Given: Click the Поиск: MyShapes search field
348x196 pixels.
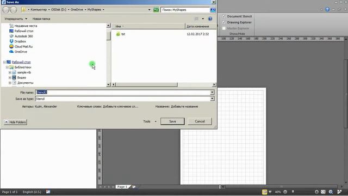Looking at the screenshot, I should (x=185, y=10).
